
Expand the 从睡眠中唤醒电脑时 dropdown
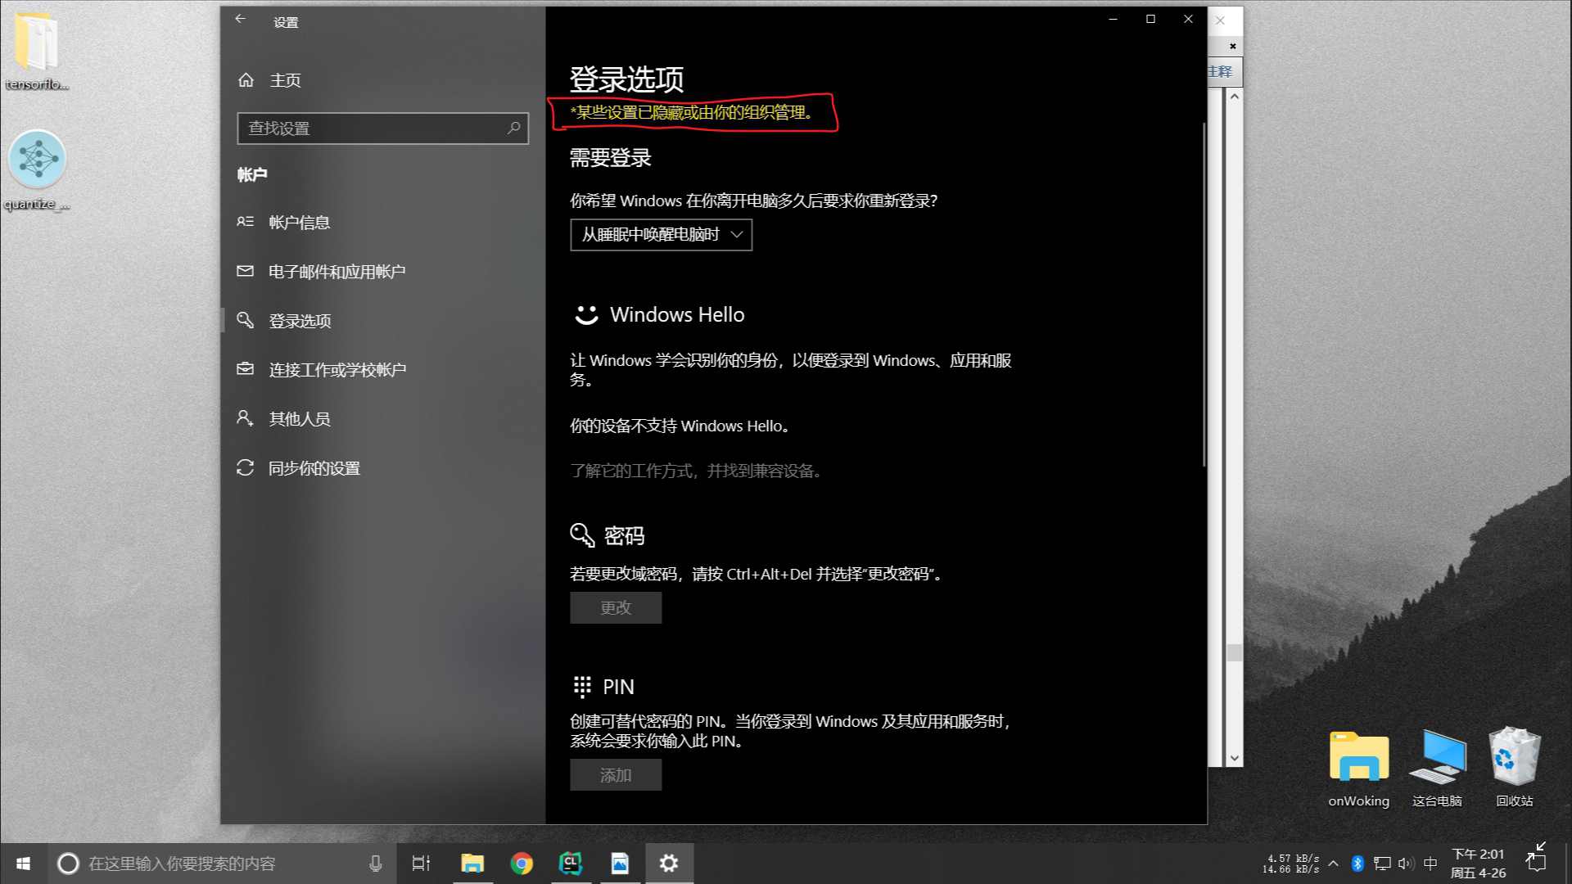661,235
